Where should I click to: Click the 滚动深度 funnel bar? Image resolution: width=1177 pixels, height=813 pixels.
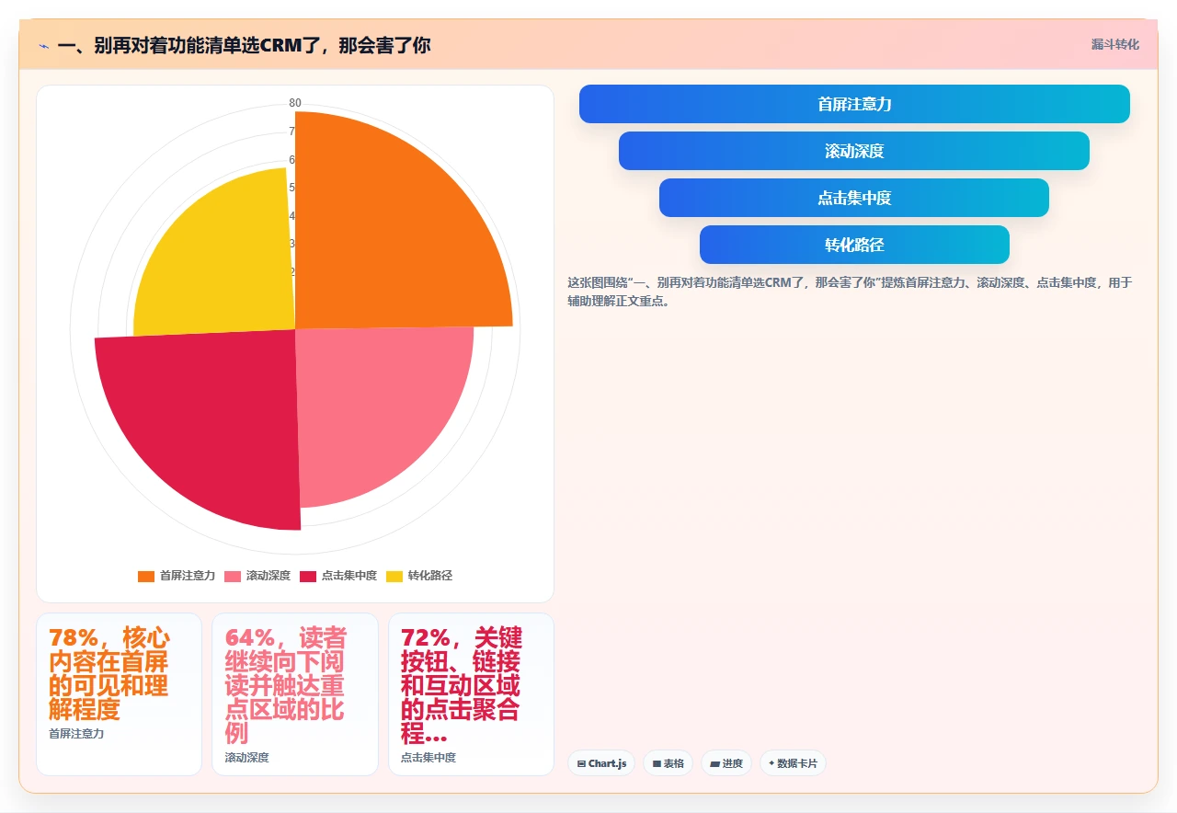[854, 151]
